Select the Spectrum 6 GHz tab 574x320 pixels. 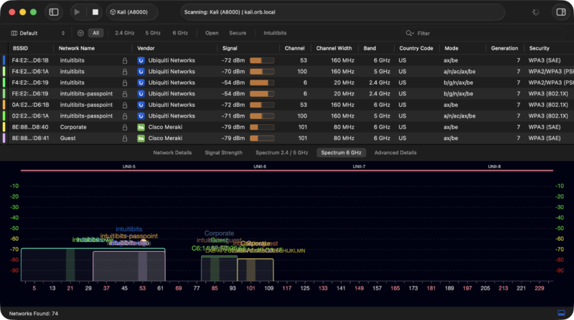point(342,153)
